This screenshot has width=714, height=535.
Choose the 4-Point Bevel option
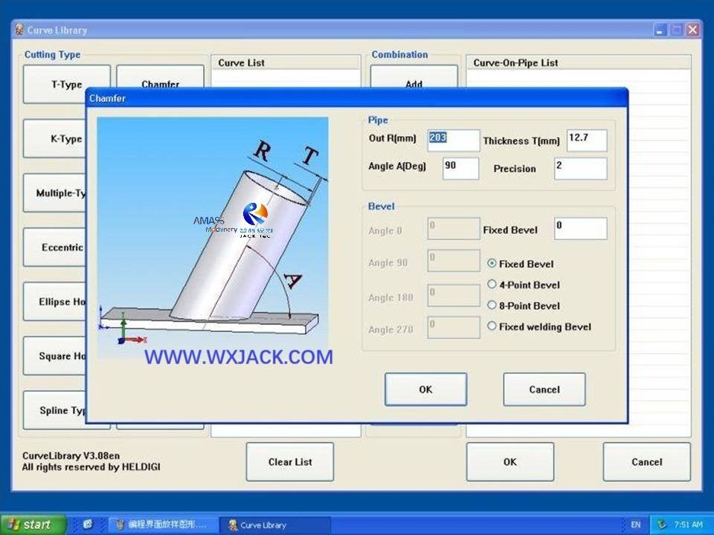click(492, 285)
